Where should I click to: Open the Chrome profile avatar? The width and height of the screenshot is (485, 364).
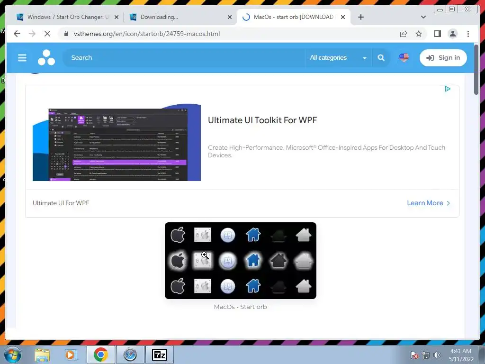452,34
